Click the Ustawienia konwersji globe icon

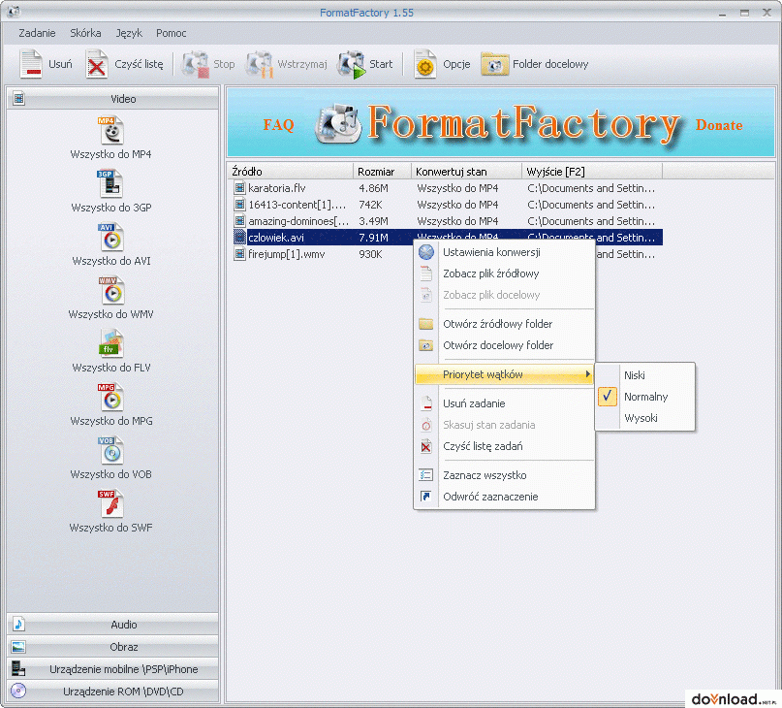(x=426, y=252)
